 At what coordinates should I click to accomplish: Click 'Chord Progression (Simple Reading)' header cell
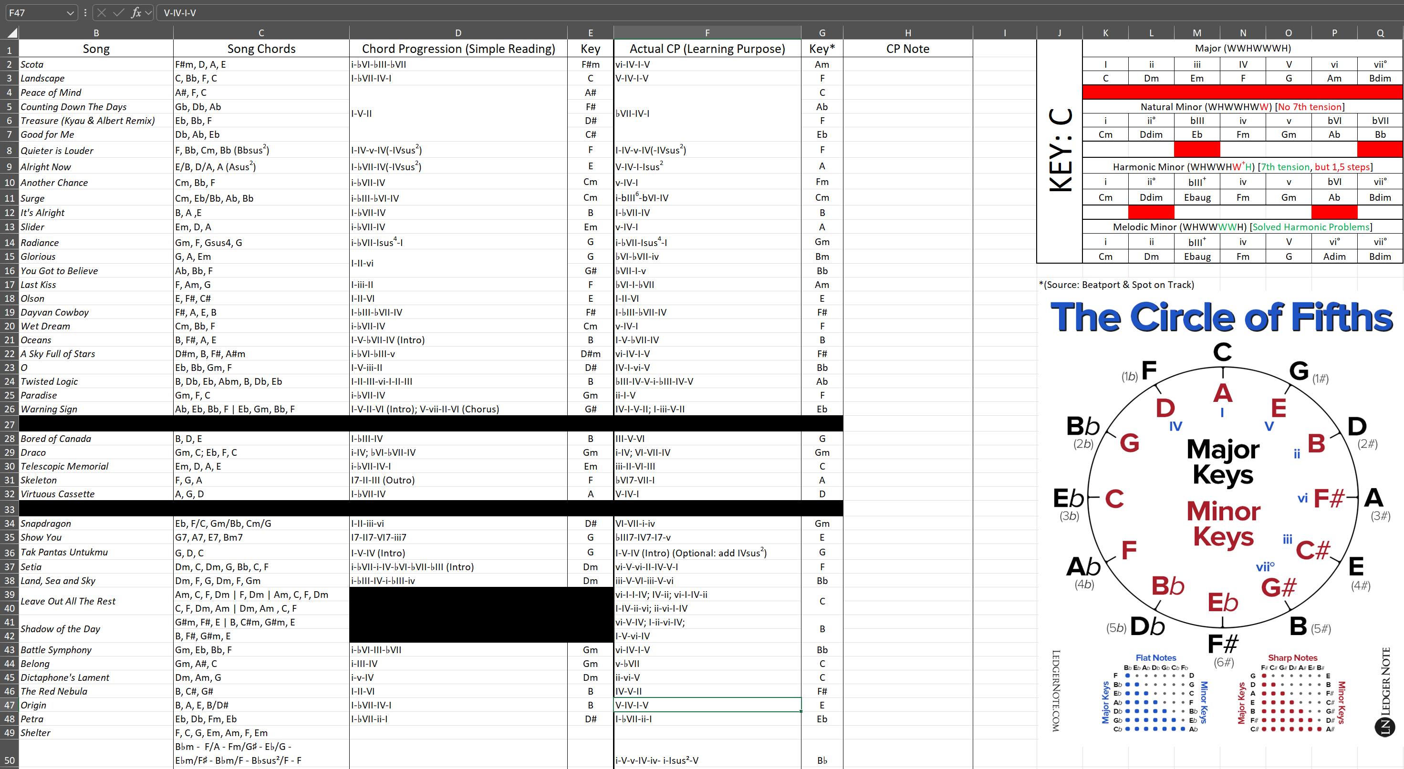coord(458,49)
